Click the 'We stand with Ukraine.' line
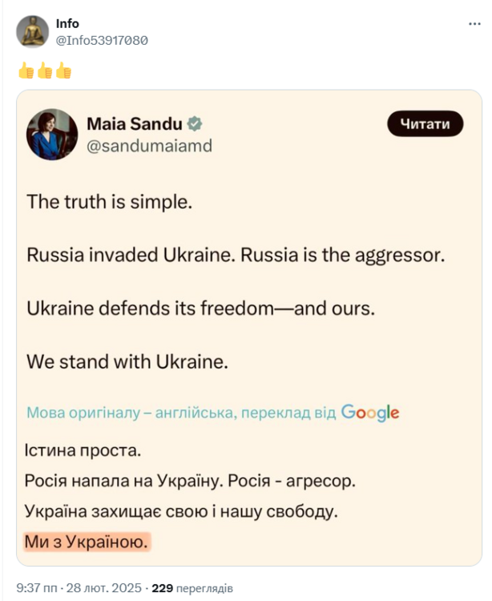Viewport: 492px width, 601px height. pos(127,361)
